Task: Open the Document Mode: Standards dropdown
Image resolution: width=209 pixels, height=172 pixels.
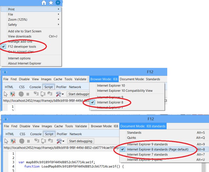Action: 140,79
